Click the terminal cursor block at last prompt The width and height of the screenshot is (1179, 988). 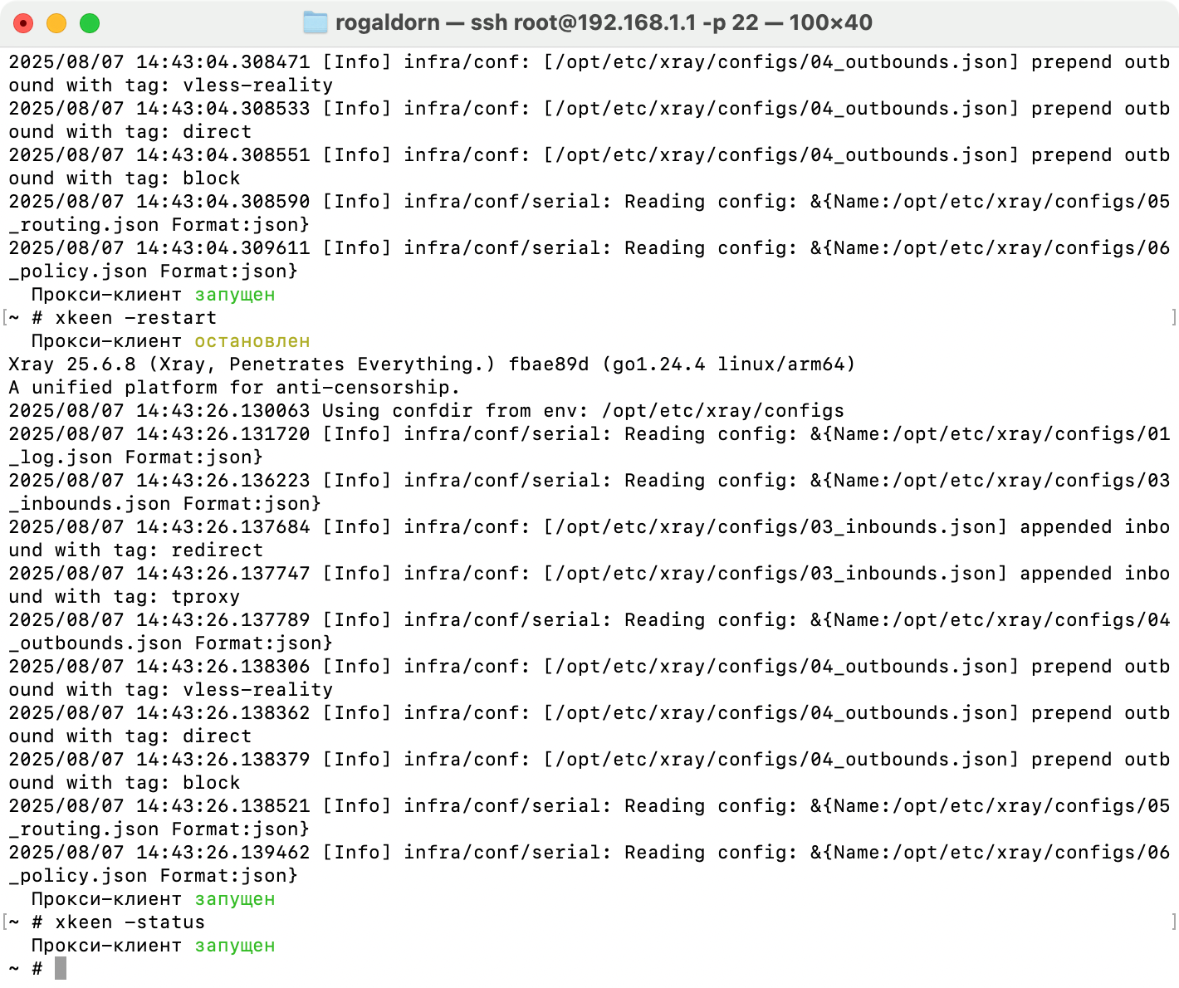point(61,968)
